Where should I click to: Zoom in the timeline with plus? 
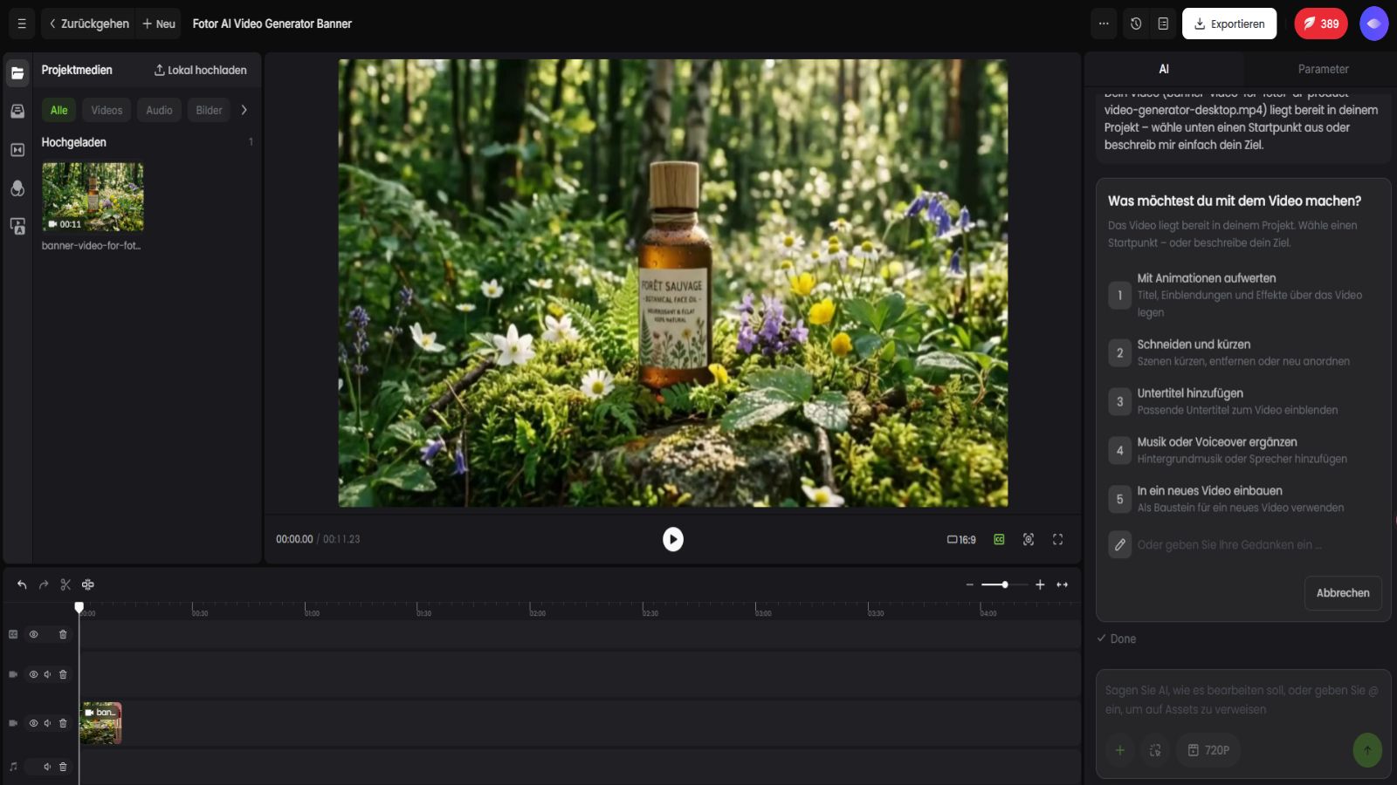1040,584
